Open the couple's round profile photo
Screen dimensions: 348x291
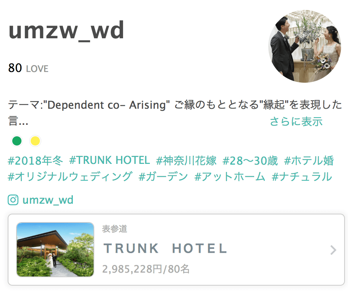click(x=305, y=46)
